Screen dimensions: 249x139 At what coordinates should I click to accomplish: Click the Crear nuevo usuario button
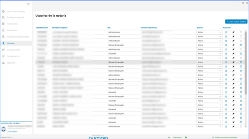(236, 21)
